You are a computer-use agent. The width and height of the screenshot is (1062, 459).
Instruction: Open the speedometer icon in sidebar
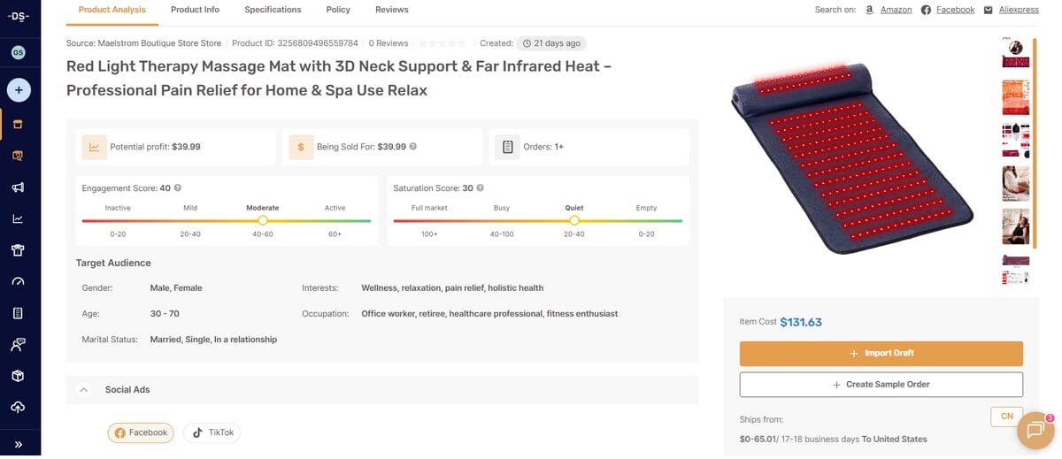pyautogui.click(x=18, y=282)
